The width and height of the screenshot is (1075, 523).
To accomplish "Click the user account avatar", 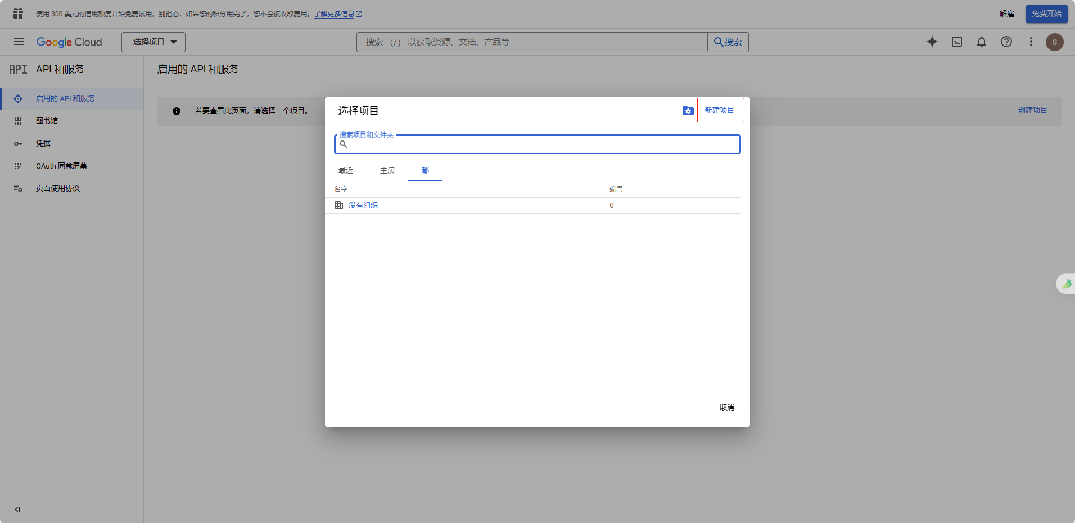I will [1054, 42].
